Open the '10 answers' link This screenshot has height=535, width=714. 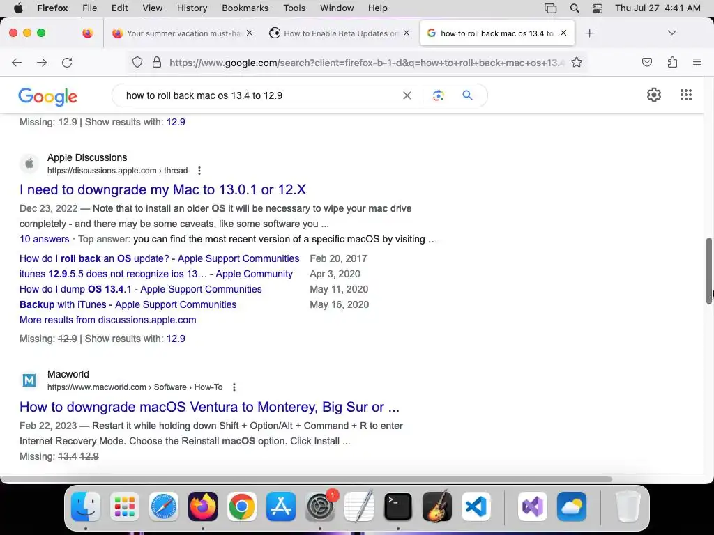point(44,239)
